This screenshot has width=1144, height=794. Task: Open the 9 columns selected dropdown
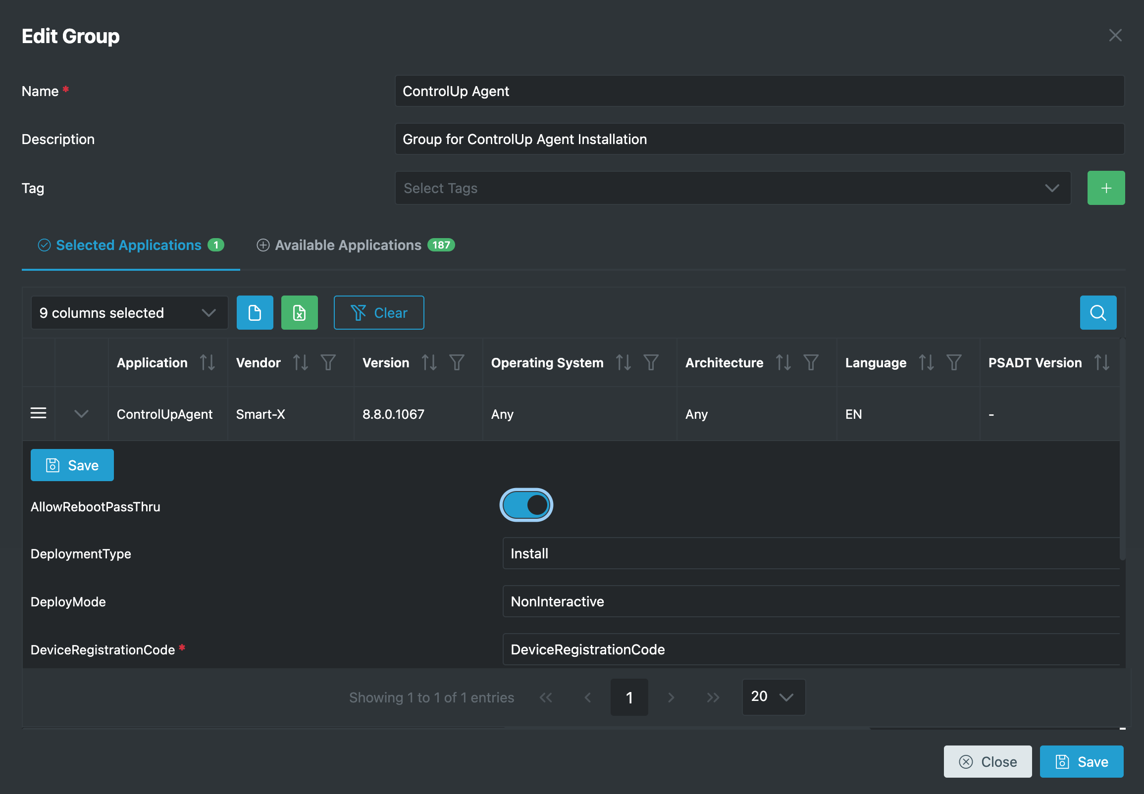coord(129,312)
